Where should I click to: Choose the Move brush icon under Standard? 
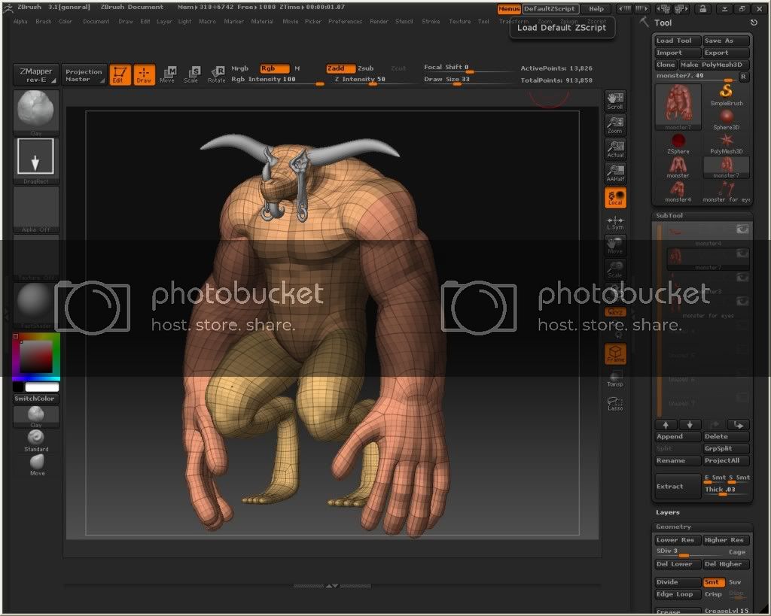tap(37, 465)
